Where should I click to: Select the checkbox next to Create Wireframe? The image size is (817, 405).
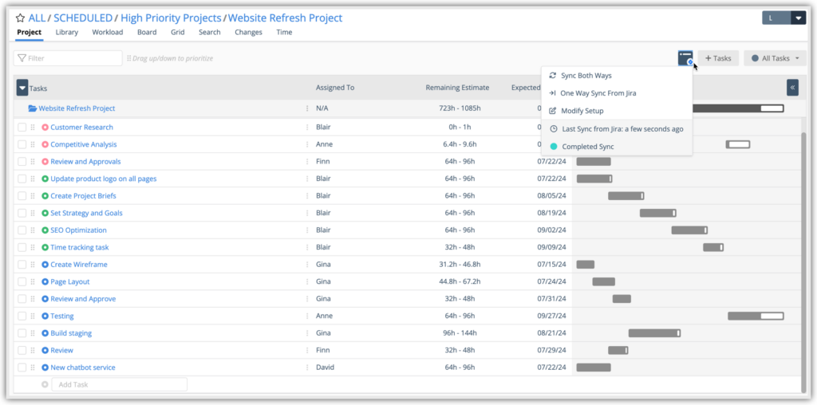coord(22,265)
